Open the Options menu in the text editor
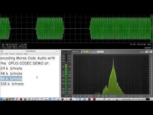Image resolution: width=153 pixels, height=115 pixels. (x=19, y=54)
